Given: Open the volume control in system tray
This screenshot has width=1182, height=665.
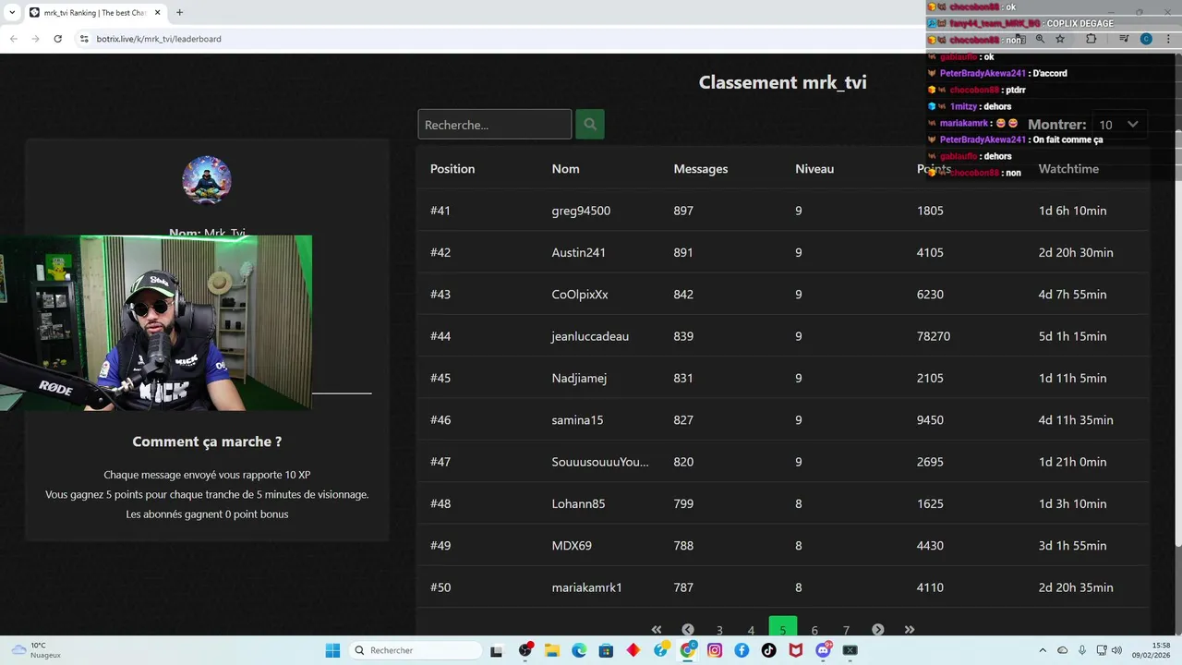Looking at the screenshot, I should click(1116, 650).
